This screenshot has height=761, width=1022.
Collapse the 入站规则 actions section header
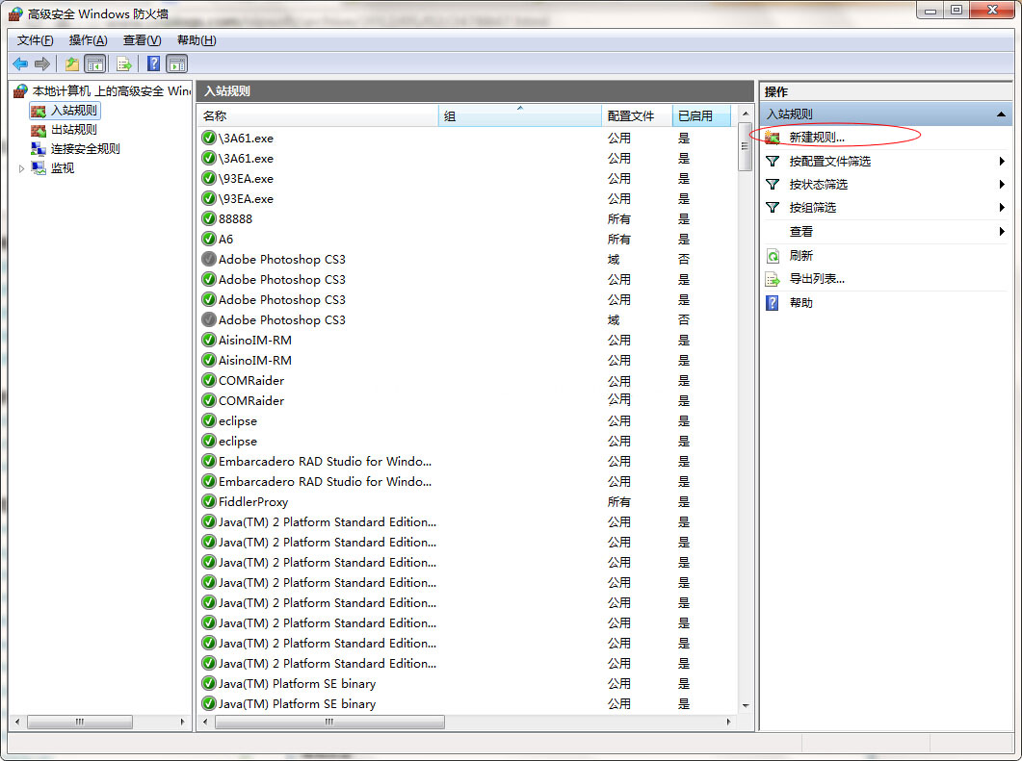1001,114
